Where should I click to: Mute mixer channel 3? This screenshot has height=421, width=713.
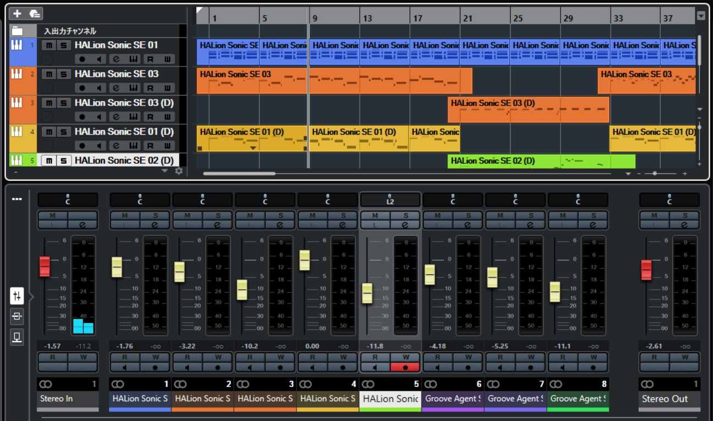250,216
